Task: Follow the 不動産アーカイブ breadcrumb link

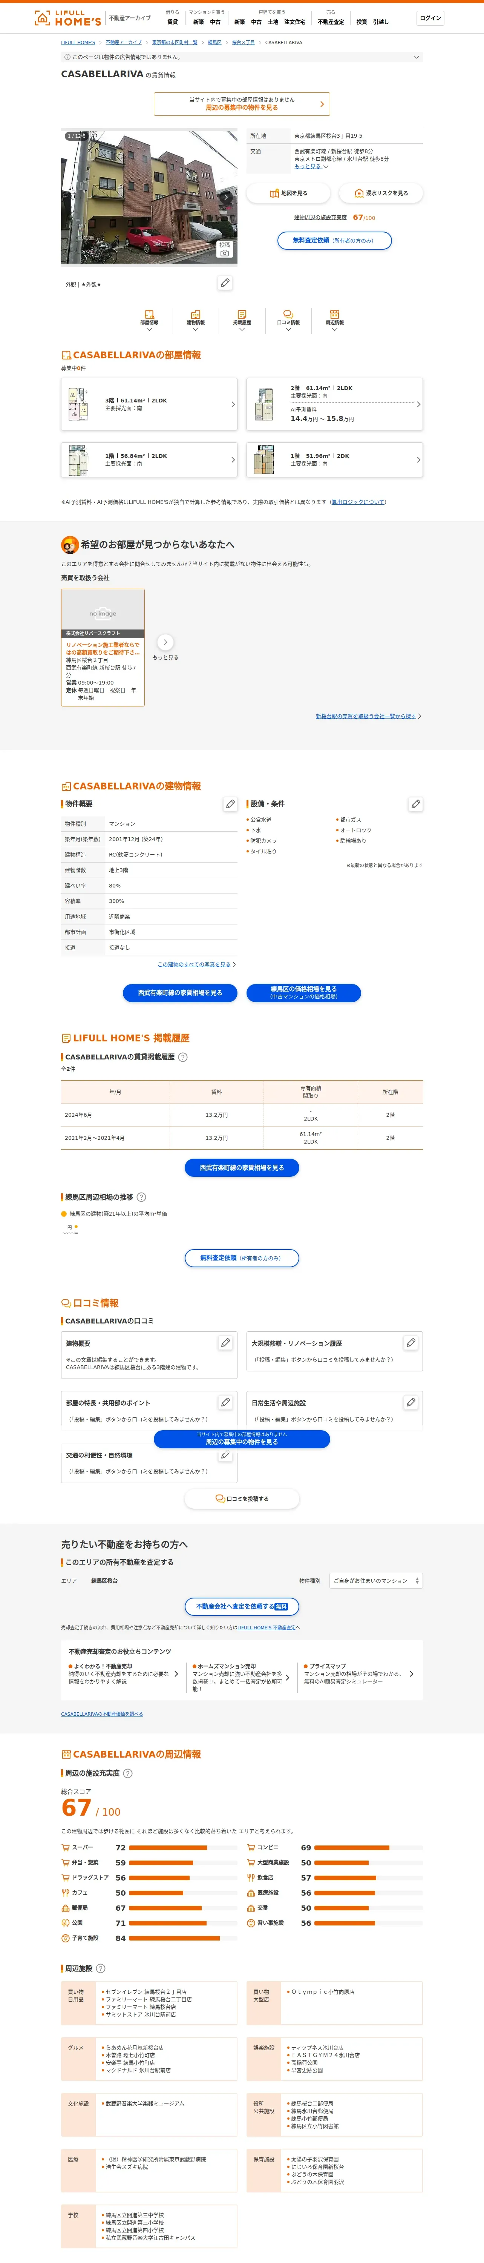Action: [124, 42]
